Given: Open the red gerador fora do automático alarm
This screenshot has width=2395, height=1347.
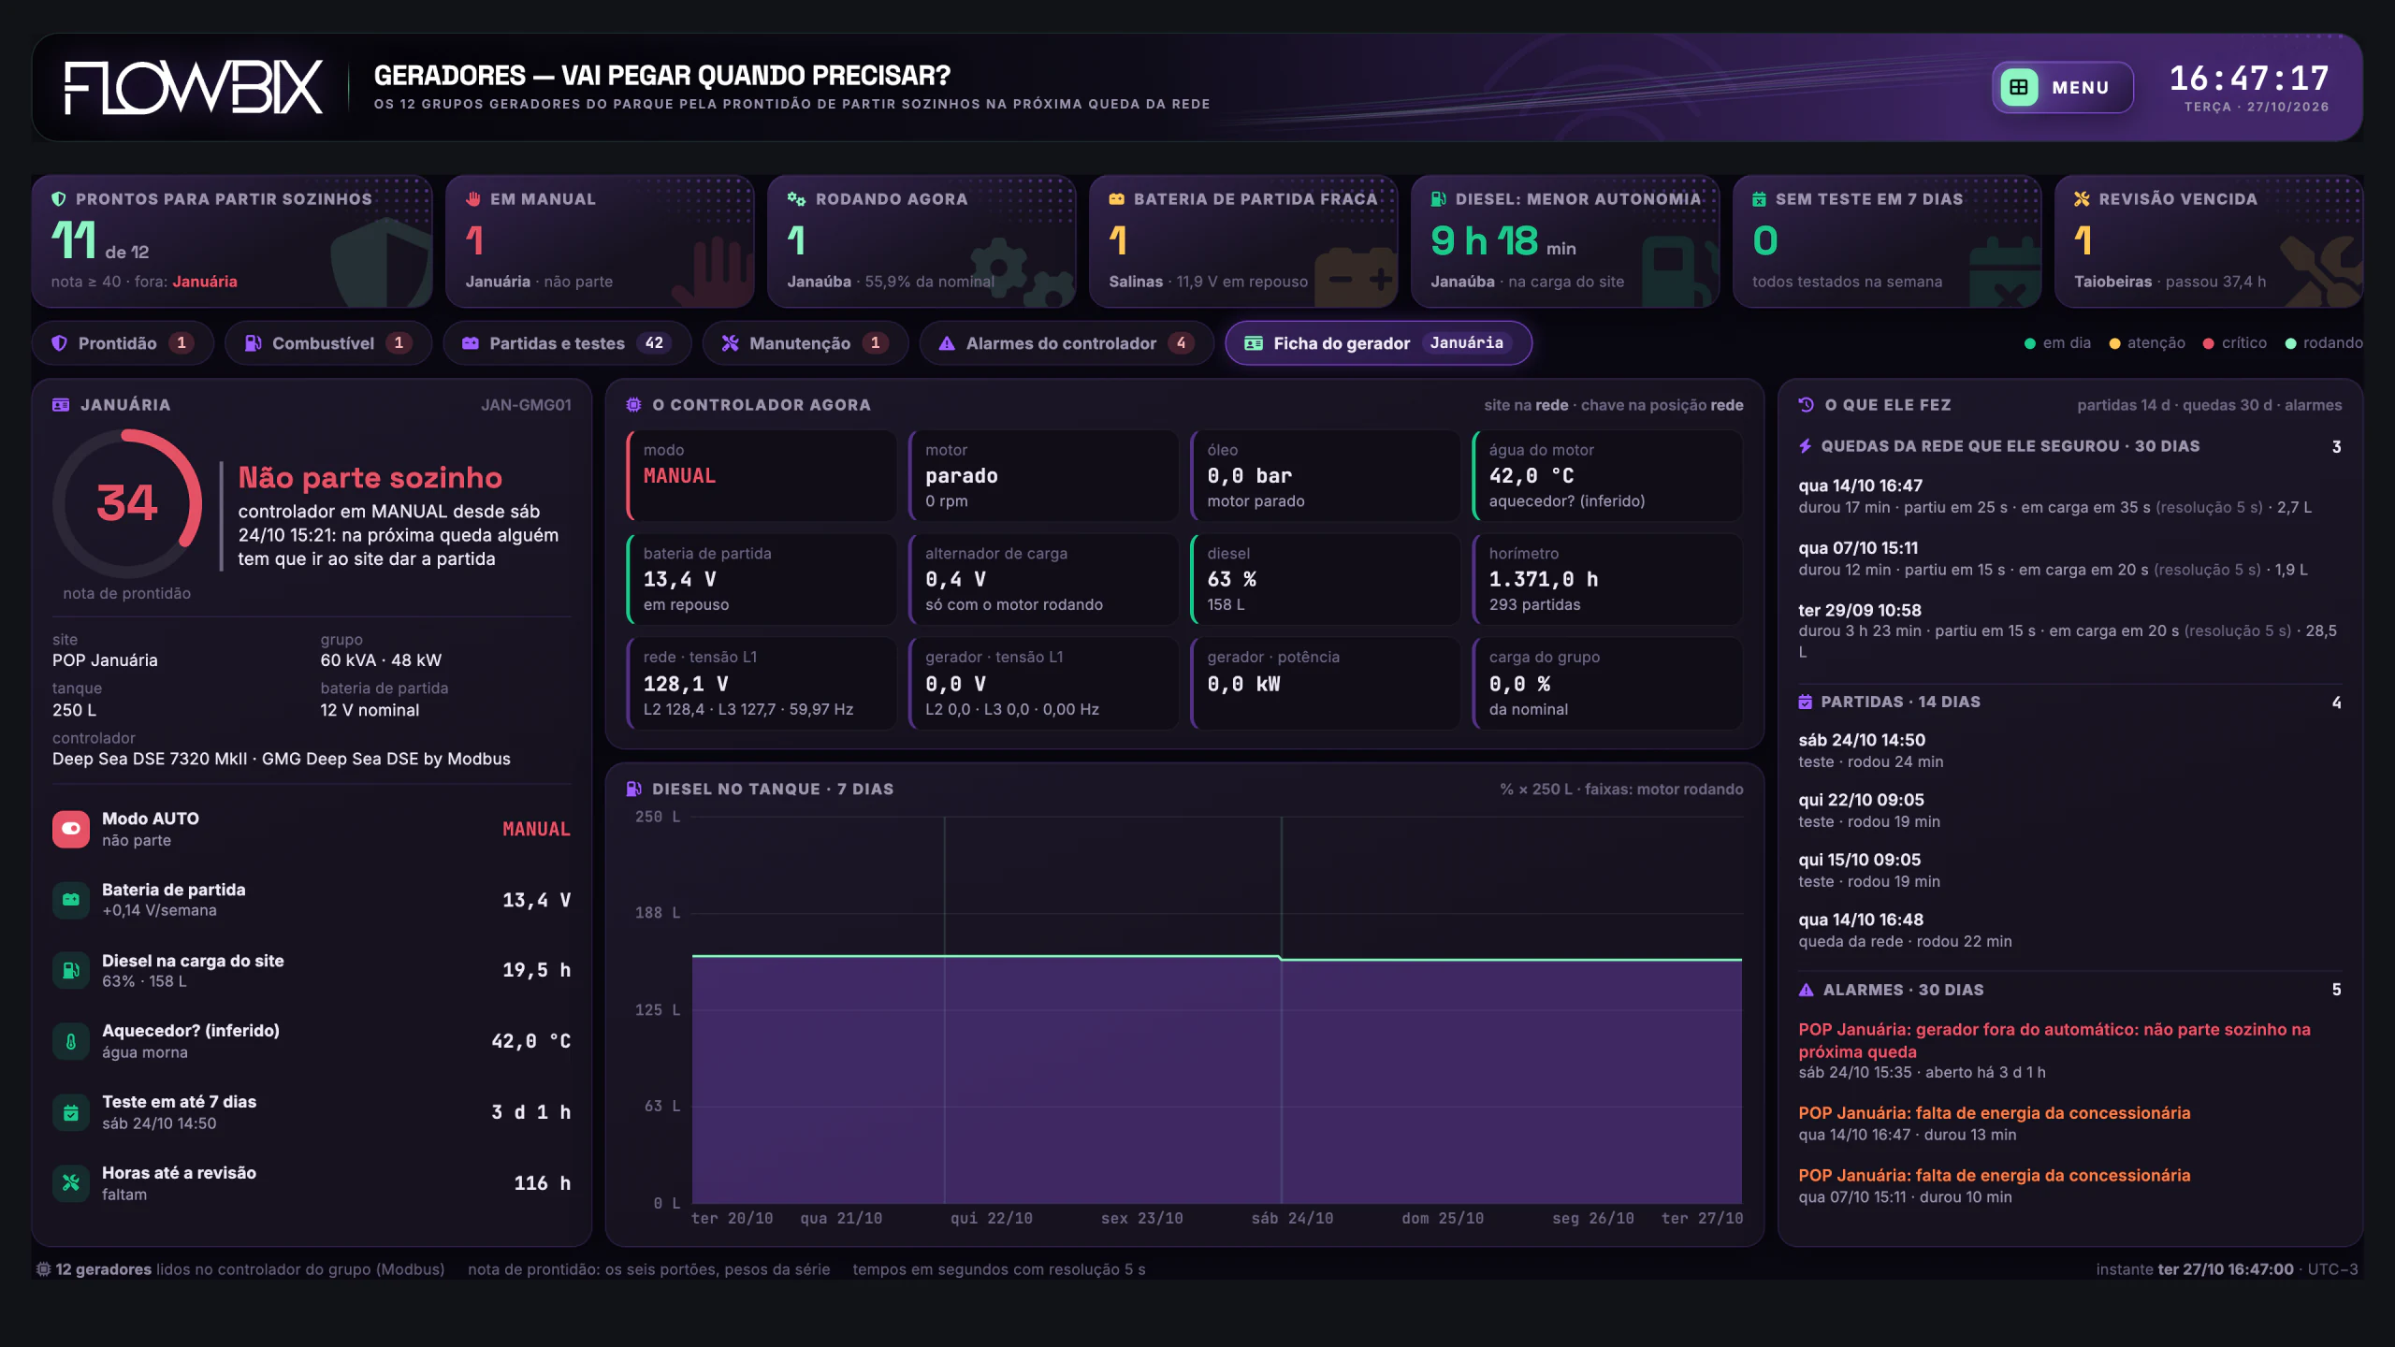Looking at the screenshot, I should pos(2068,1050).
